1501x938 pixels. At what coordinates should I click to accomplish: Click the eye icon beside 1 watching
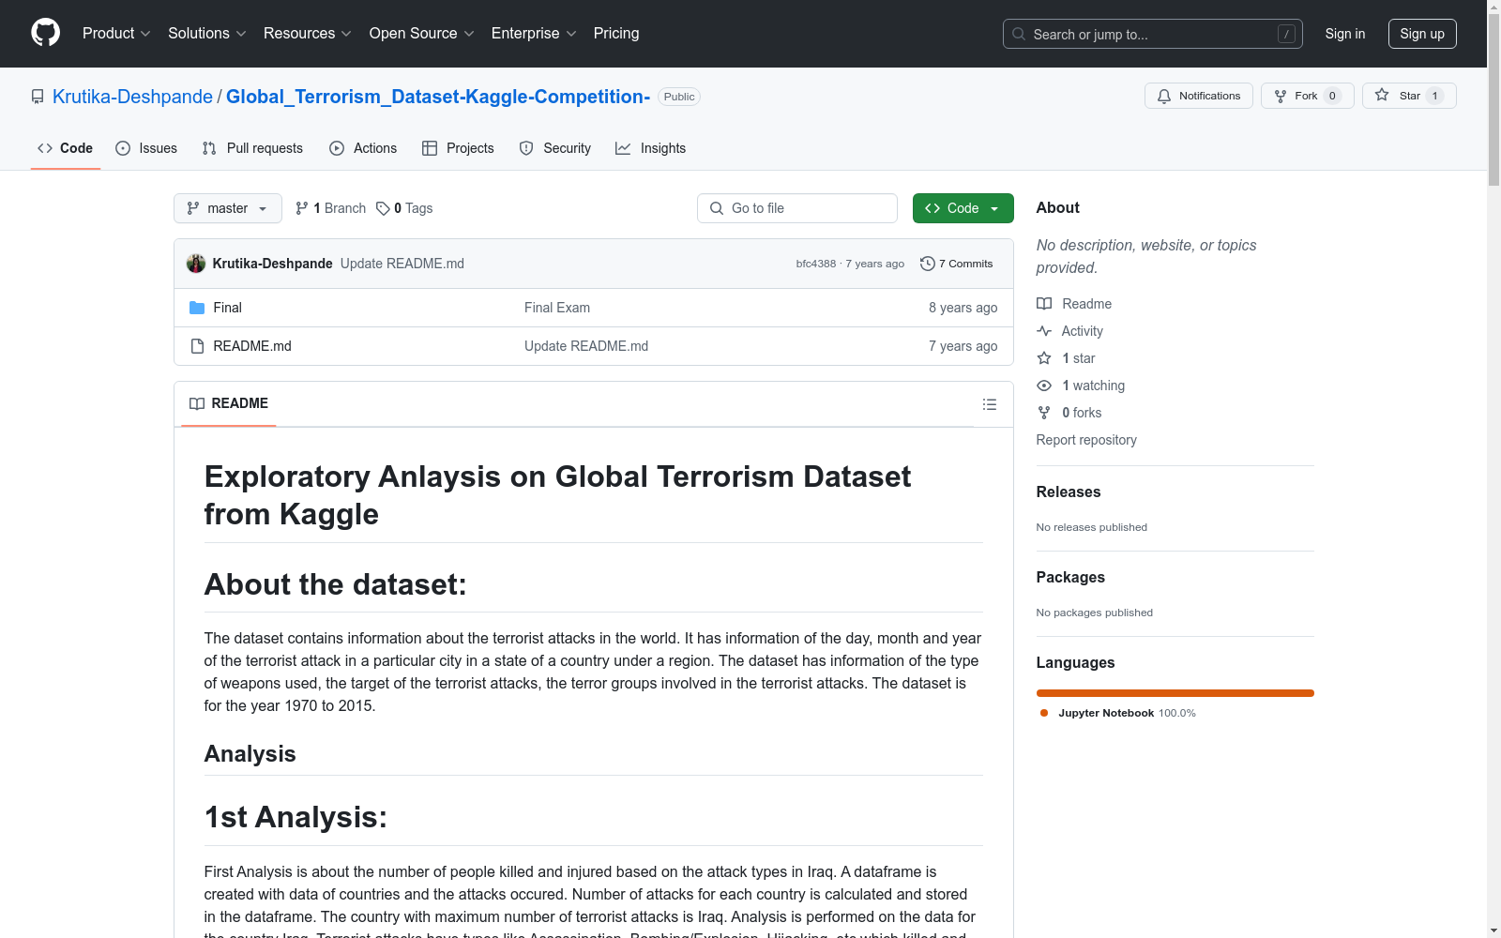pyautogui.click(x=1044, y=386)
